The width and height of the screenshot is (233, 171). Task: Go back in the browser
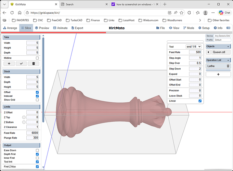pos(4,13)
